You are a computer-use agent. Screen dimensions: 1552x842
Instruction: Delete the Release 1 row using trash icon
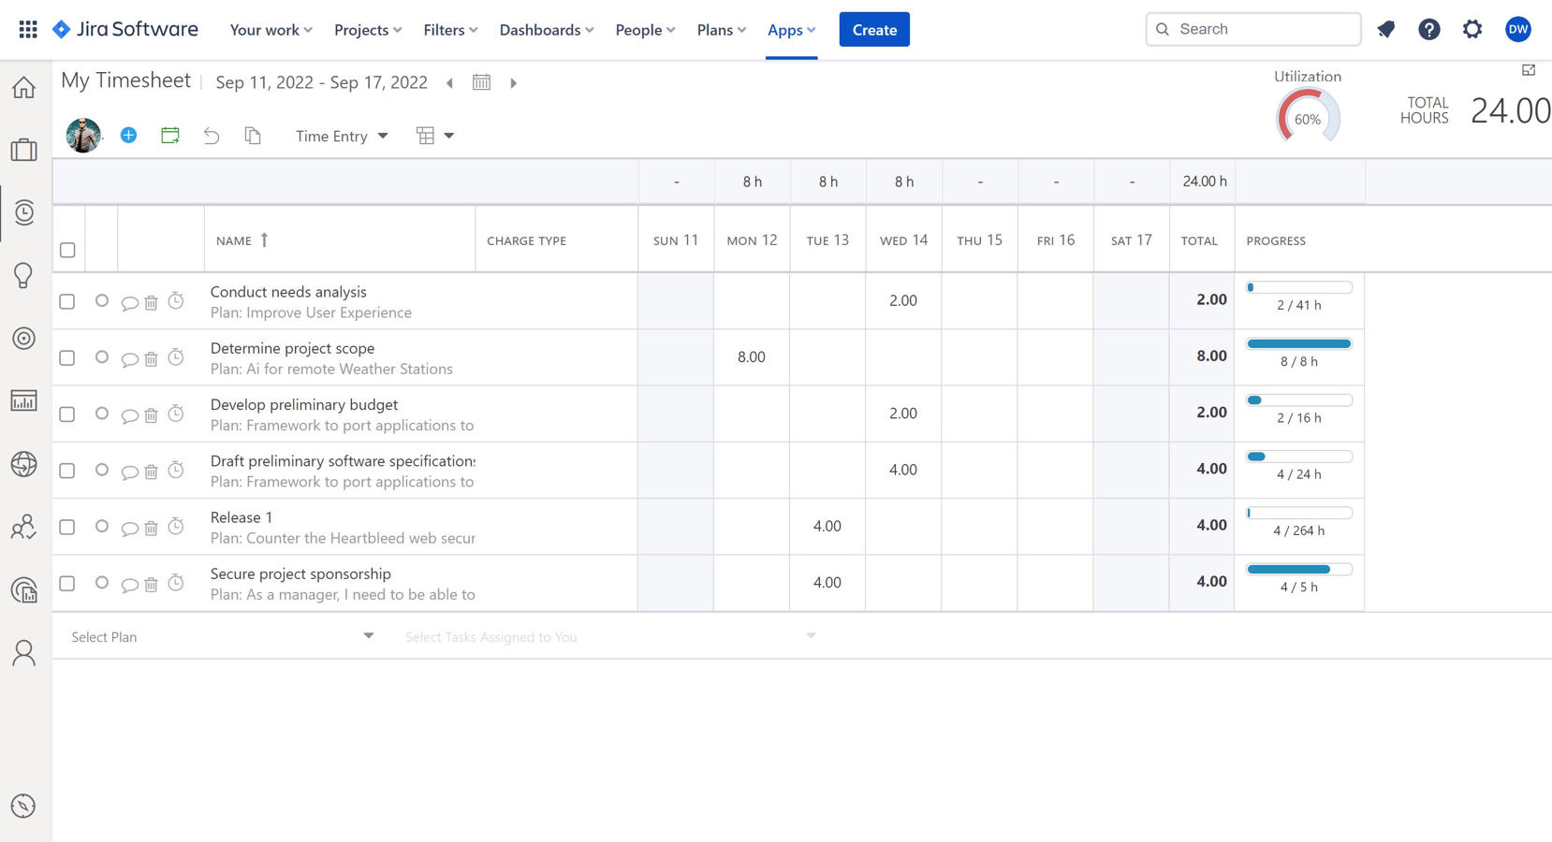coord(151,528)
